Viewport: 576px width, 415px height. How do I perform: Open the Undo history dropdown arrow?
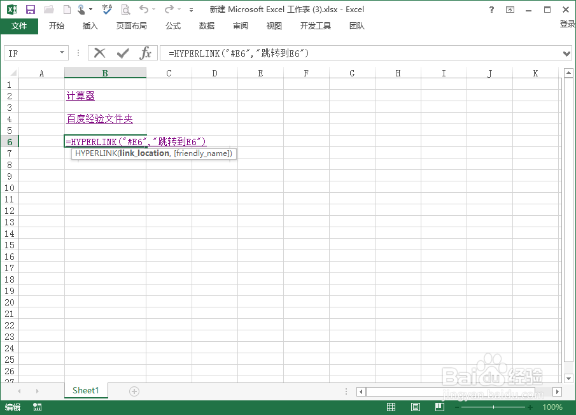(153, 10)
